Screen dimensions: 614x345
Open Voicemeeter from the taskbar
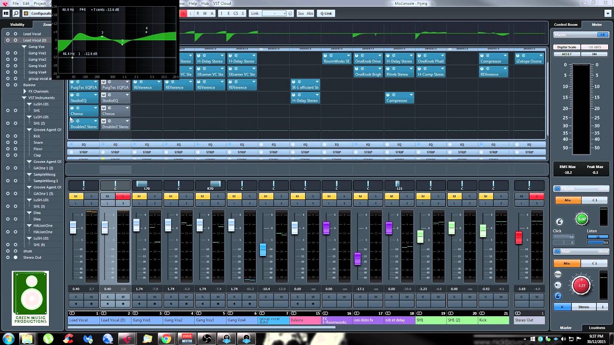187,339
